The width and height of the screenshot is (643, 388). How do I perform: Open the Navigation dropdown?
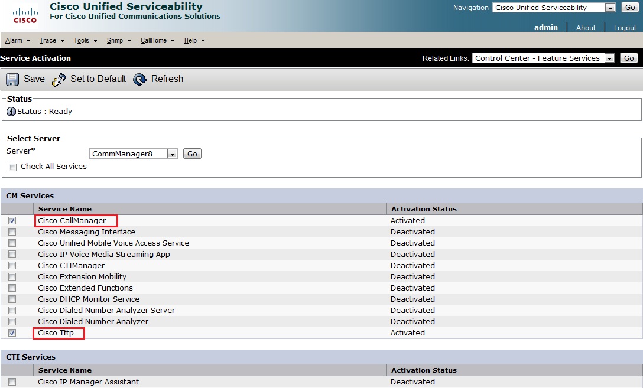[554, 7]
